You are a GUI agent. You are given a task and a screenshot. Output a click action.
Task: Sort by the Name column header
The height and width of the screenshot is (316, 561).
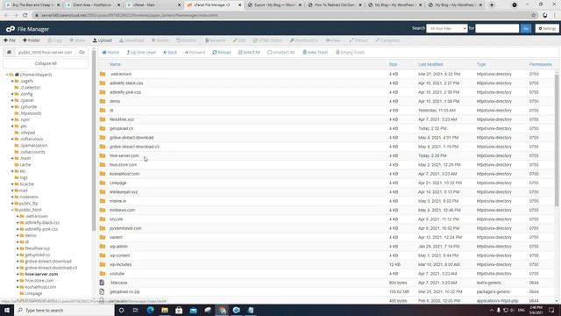[x=115, y=64]
